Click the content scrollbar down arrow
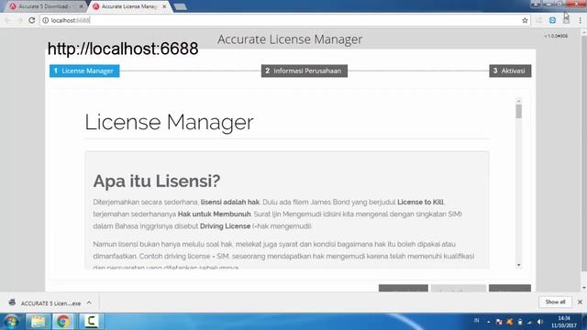 pyautogui.click(x=518, y=265)
